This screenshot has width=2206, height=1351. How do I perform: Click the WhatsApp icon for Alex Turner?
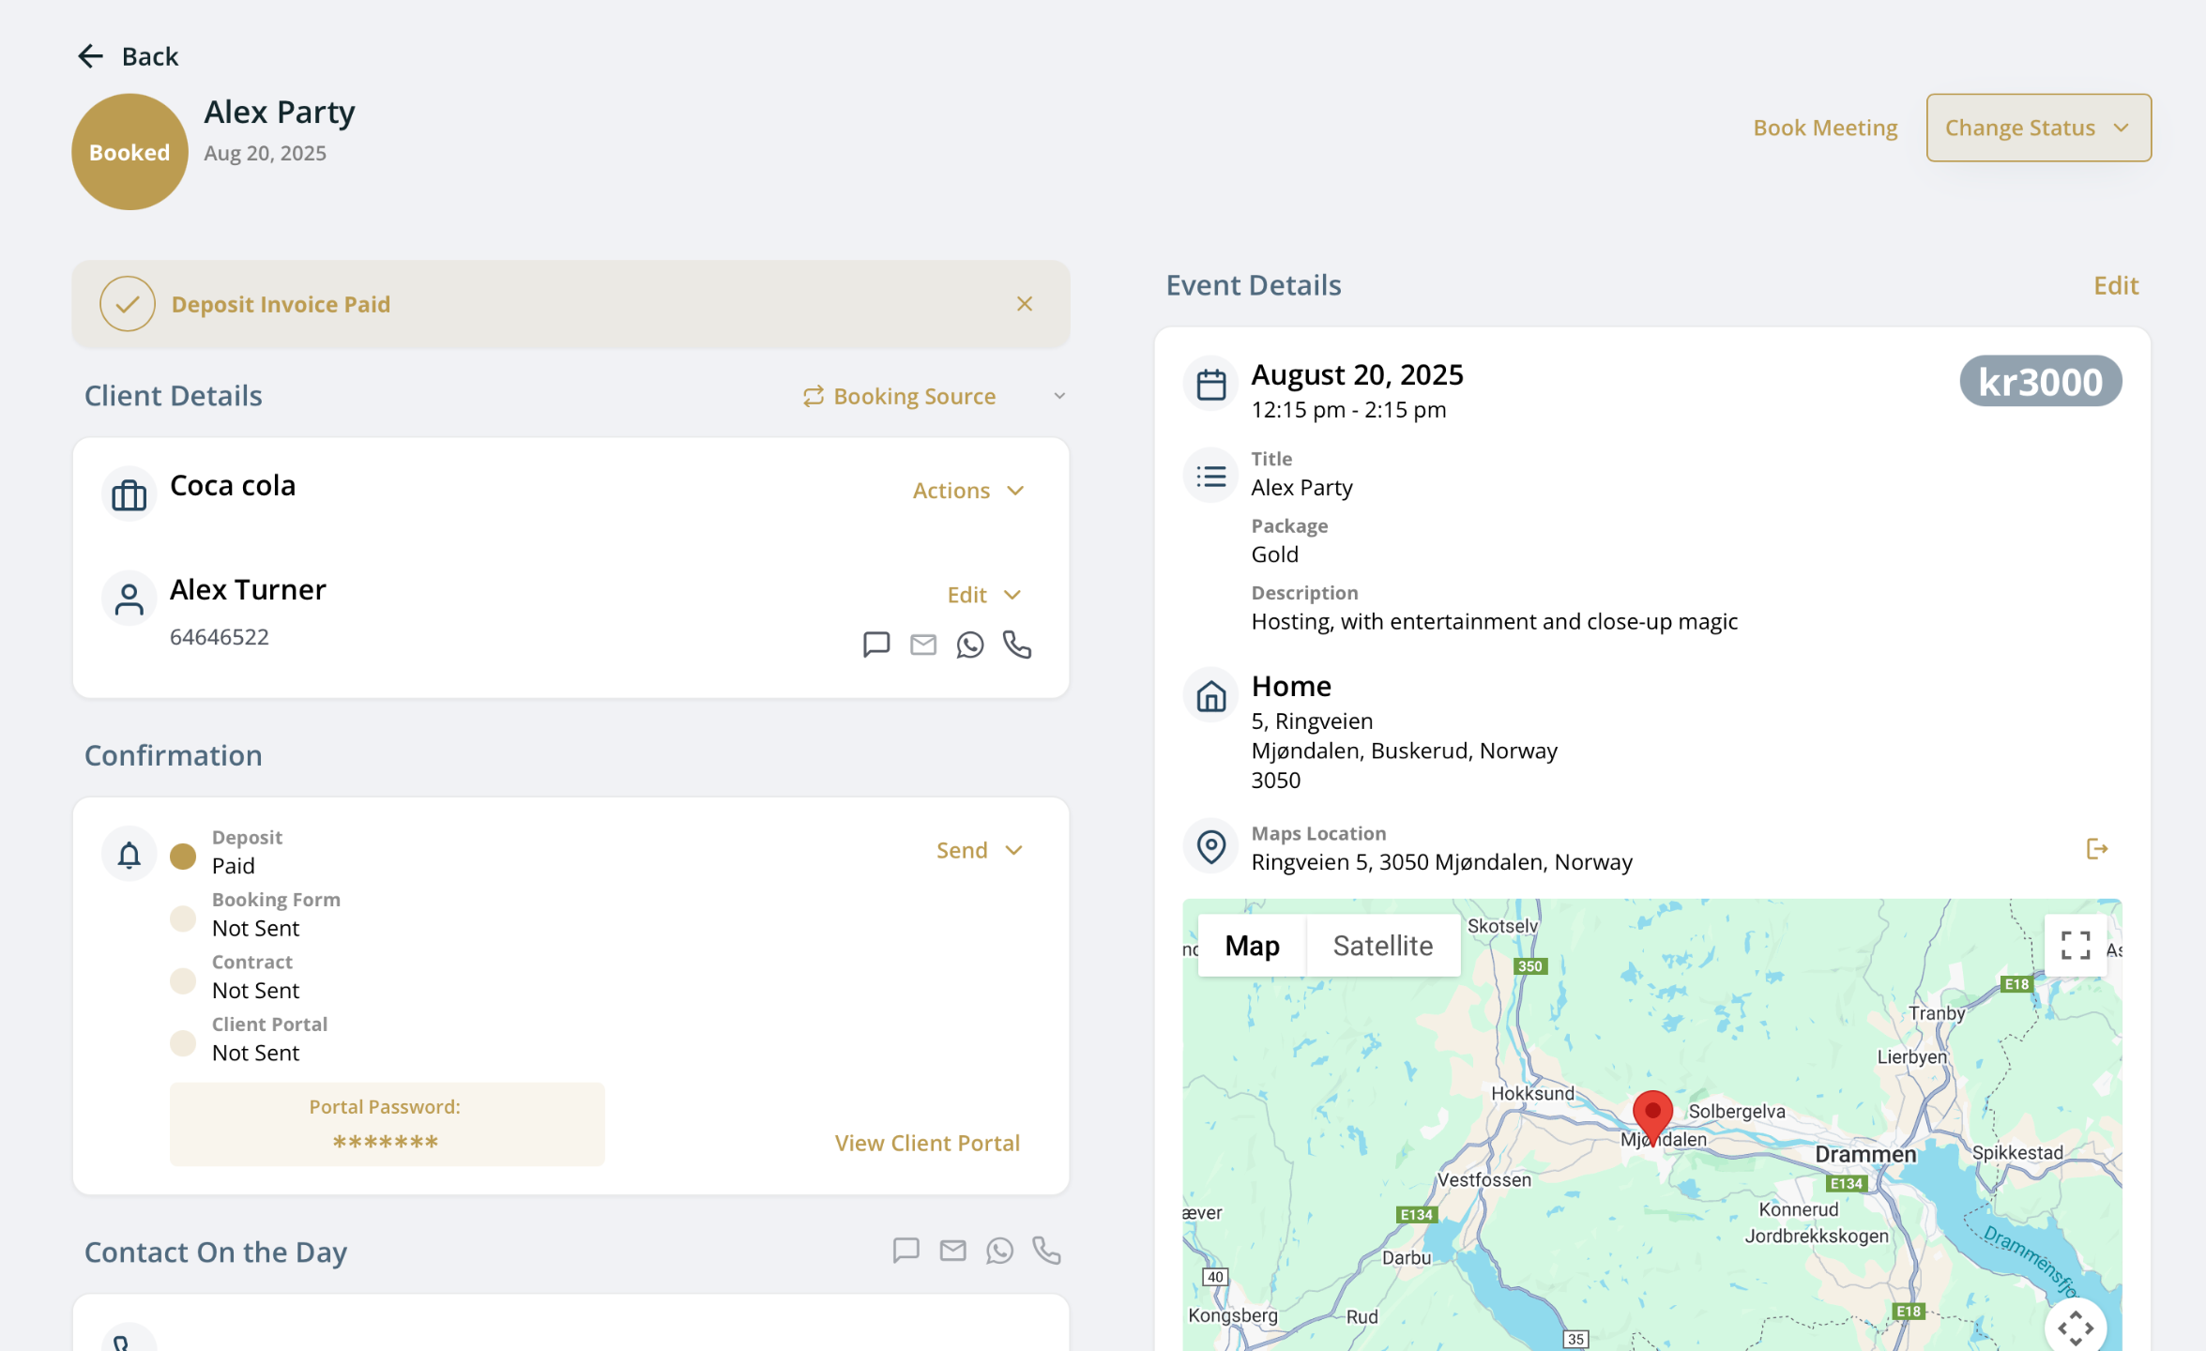coord(970,645)
